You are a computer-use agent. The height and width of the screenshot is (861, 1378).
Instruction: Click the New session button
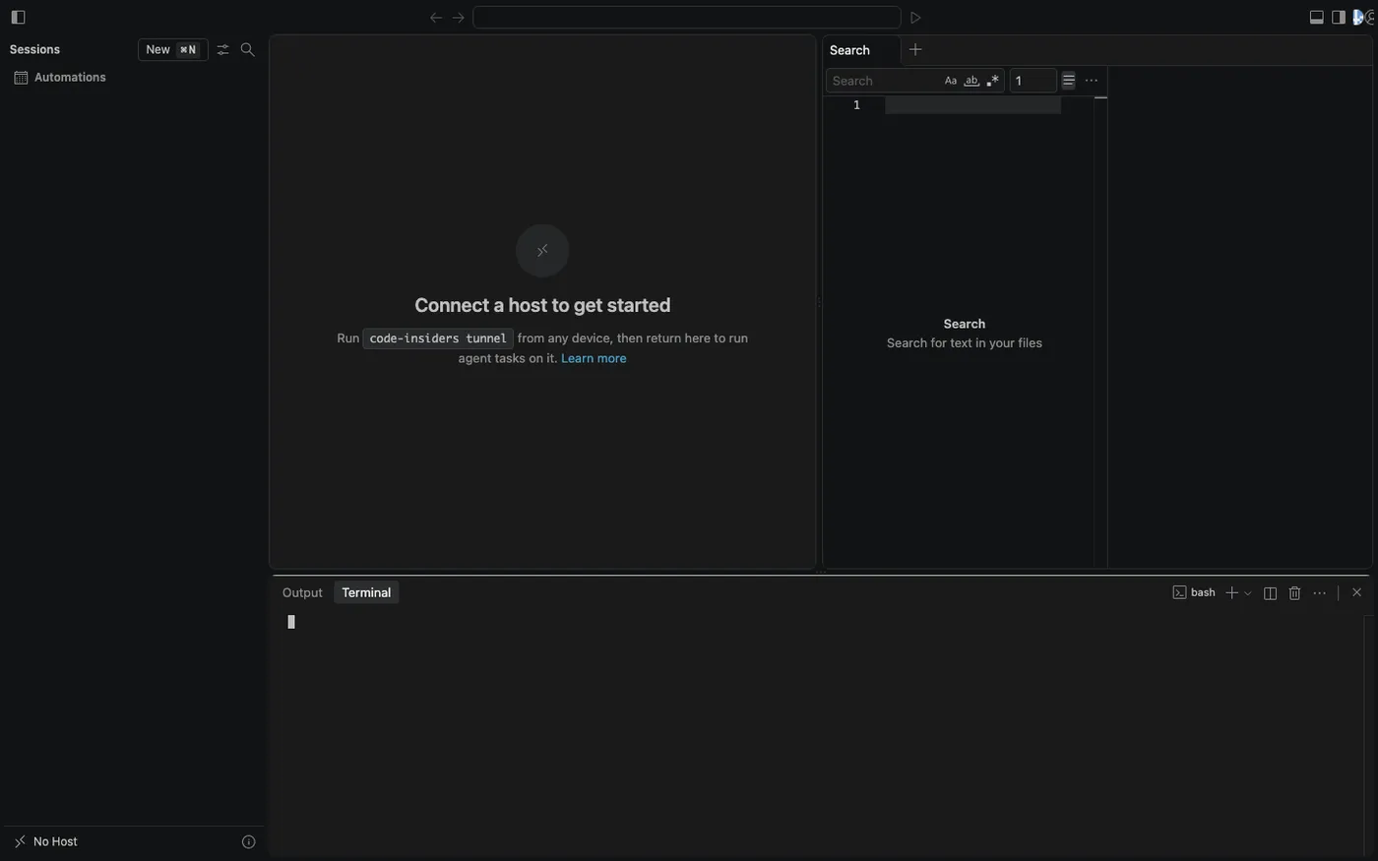point(172,49)
